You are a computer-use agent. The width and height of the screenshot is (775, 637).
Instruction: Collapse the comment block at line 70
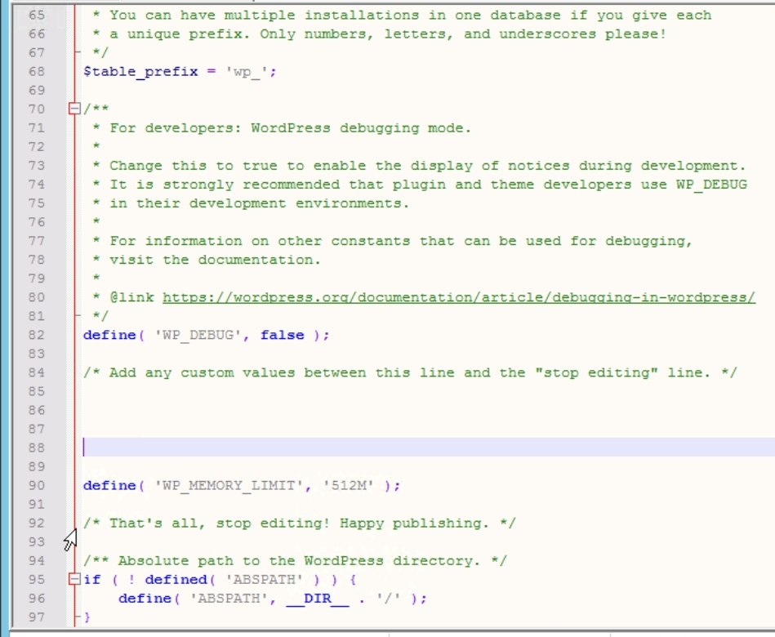[74, 109]
